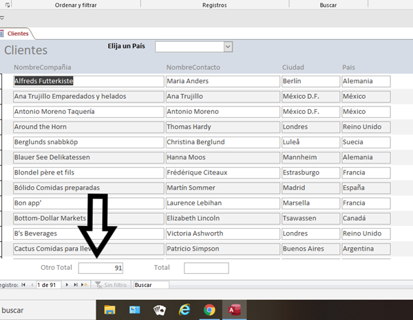Screen dimensions: 413x320
Task: Expand the Elija un País dropdown
Action: tap(228, 47)
